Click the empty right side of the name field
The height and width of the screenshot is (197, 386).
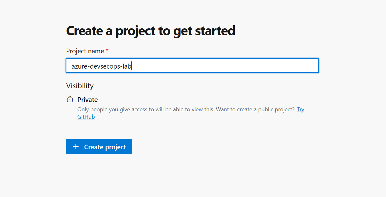point(249,66)
